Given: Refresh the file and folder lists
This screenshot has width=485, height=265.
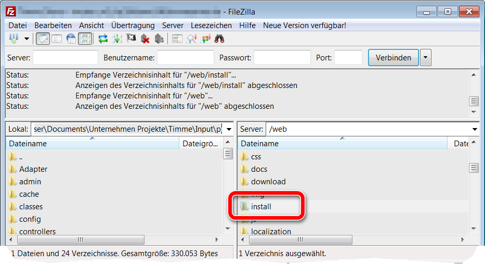Looking at the screenshot, I should (x=103, y=39).
